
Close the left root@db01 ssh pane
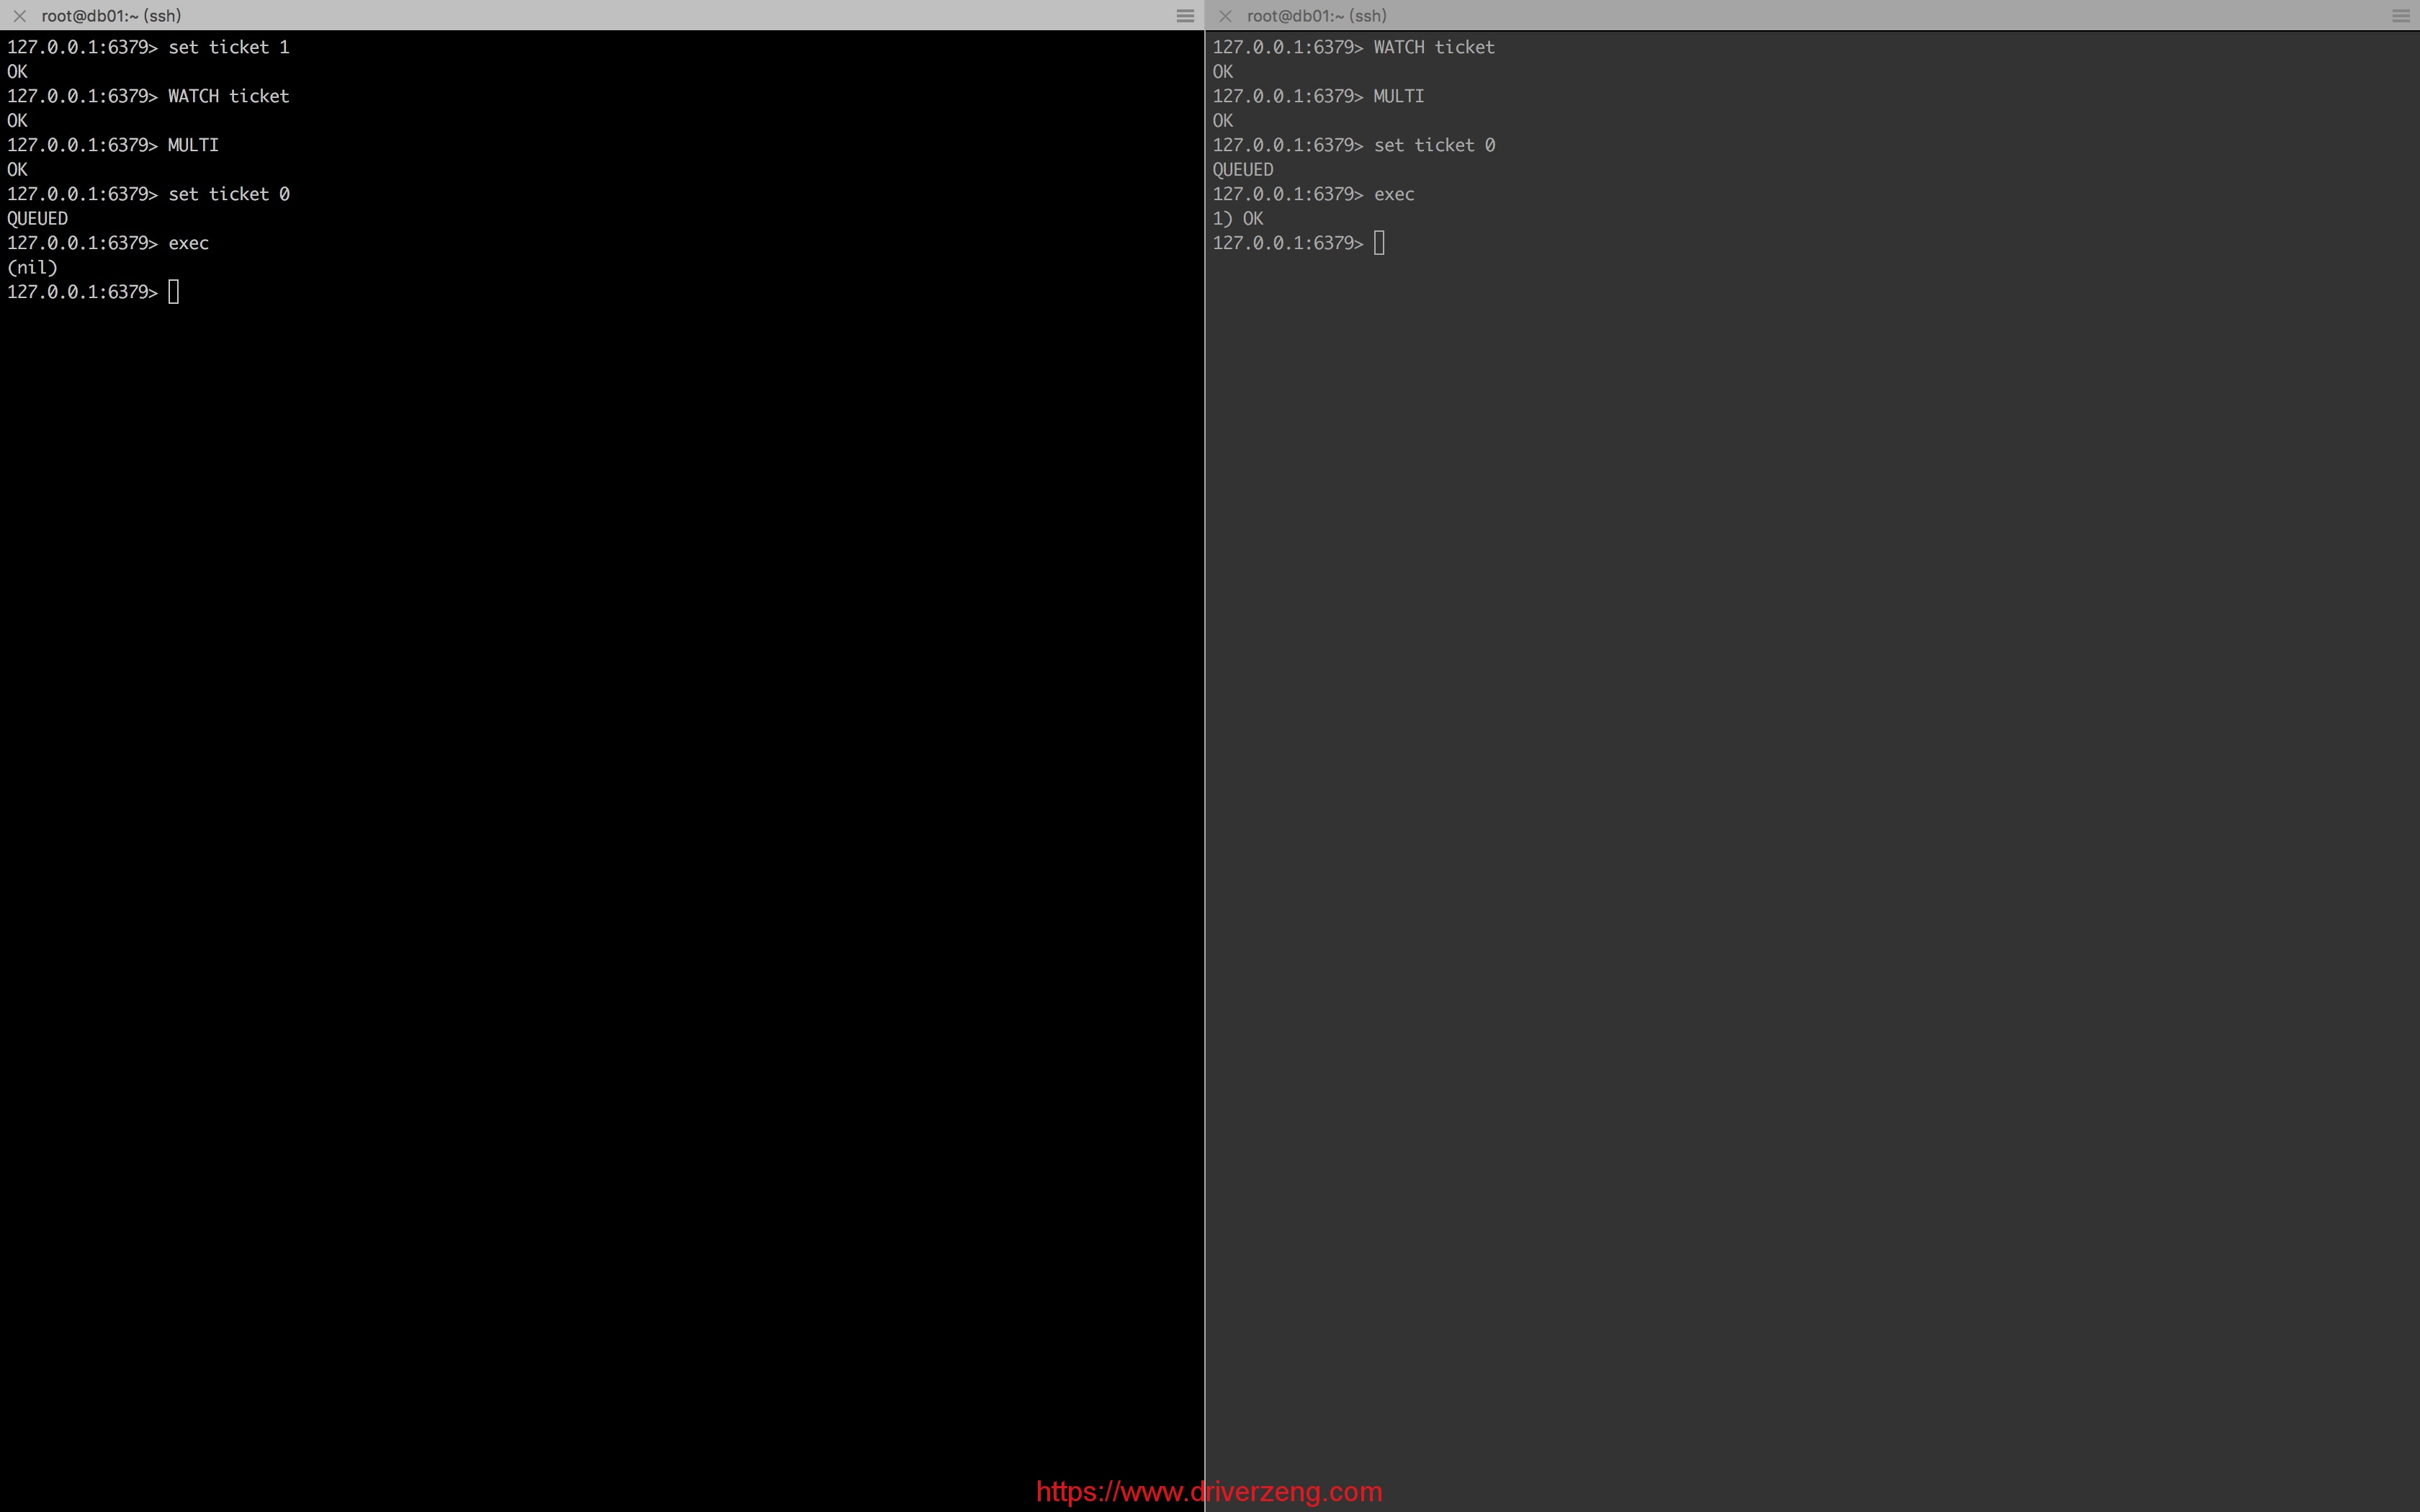[19, 16]
